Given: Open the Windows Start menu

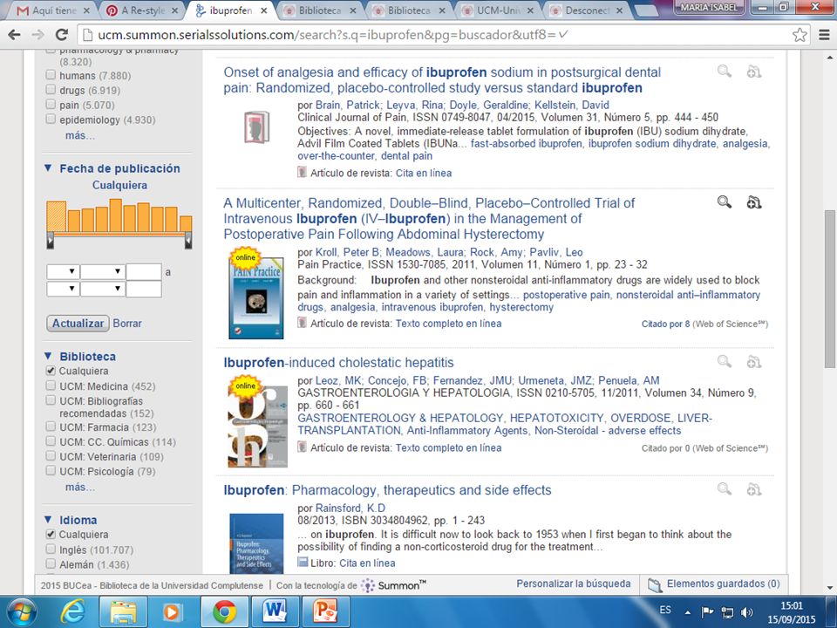Looking at the screenshot, I should [x=19, y=612].
